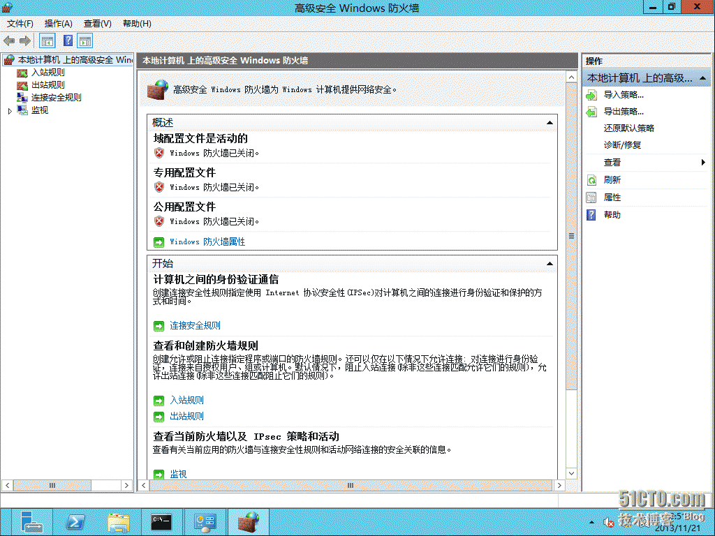
Task: Open the 出站规则 link in 开始
Action: click(186, 416)
